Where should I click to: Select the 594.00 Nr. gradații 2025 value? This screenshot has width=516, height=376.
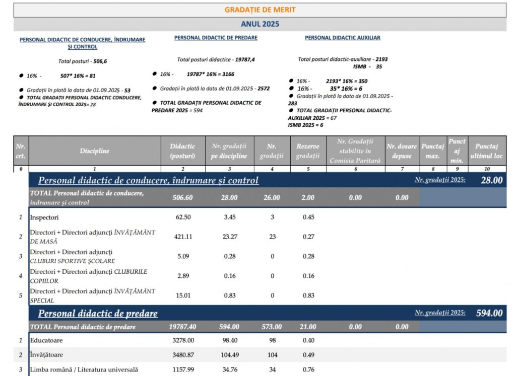point(489,313)
